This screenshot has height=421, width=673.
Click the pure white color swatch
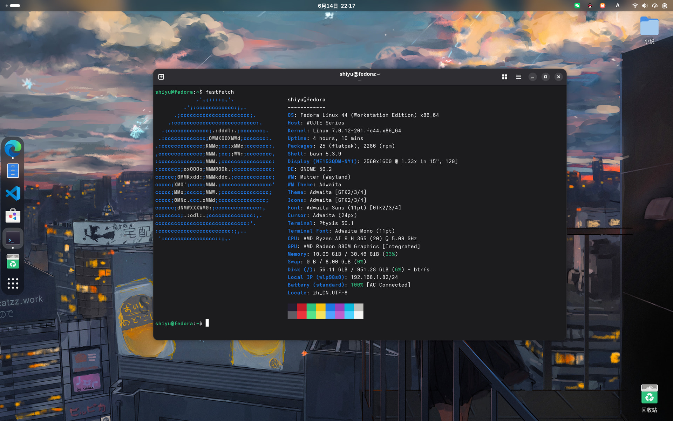point(359,315)
